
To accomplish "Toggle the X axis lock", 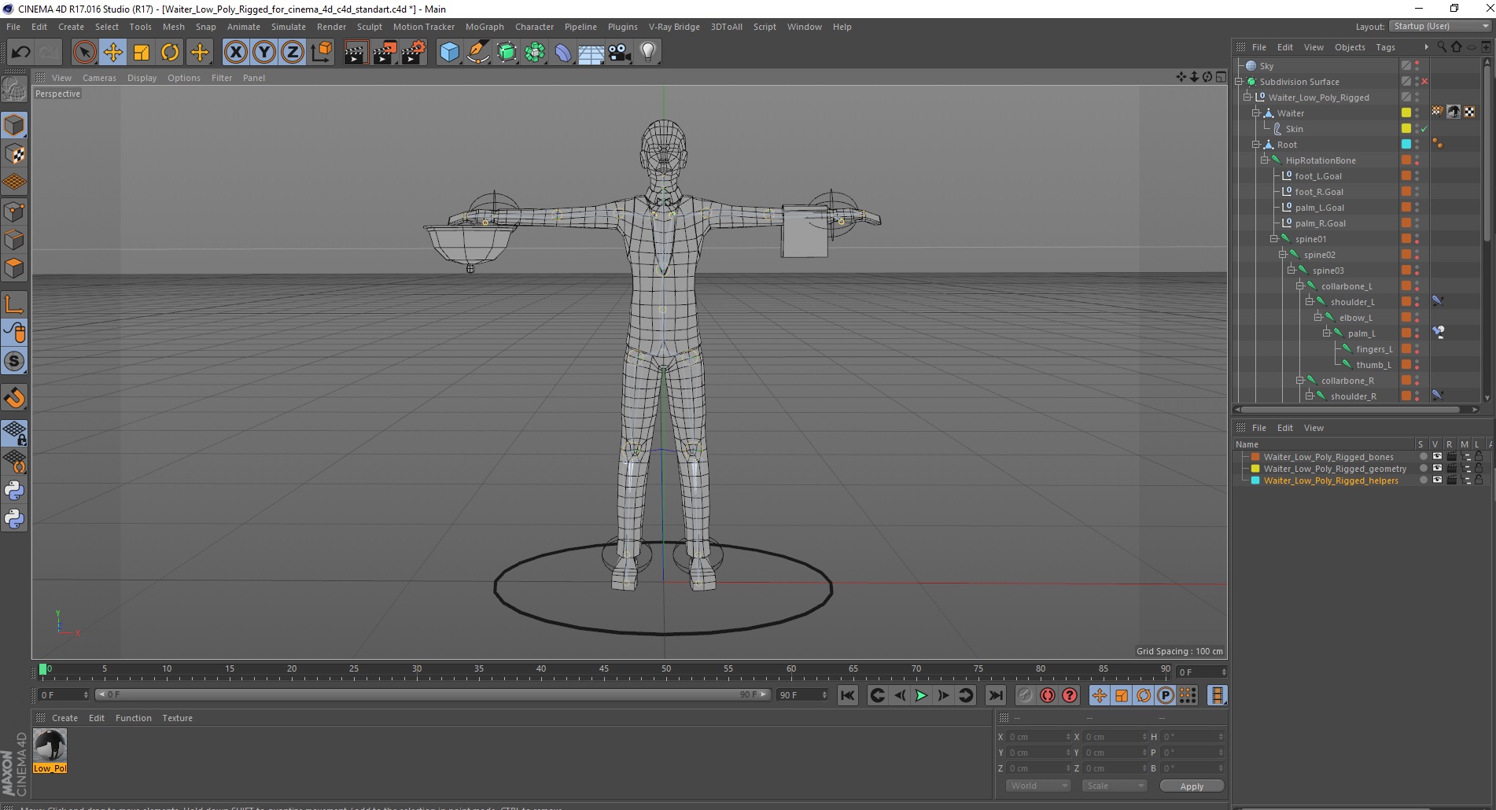I will click(235, 53).
